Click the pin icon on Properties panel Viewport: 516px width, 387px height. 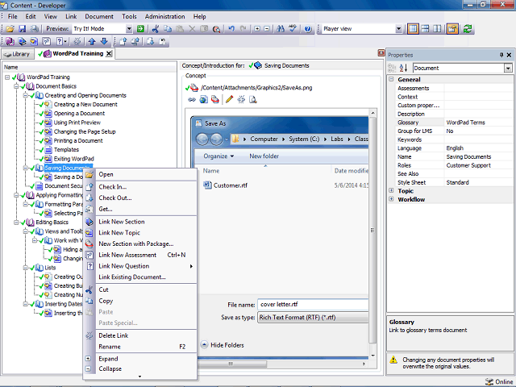click(501, 55)
